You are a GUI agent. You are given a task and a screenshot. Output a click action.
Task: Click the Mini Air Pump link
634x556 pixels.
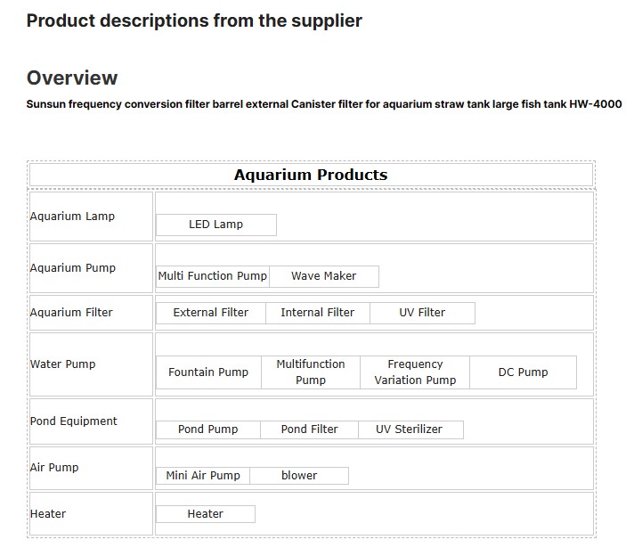pyautogui.click(x=203, y=476)
